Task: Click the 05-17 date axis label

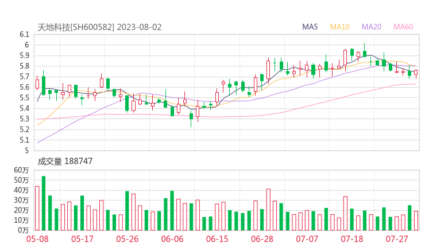Action: click(x=82, y=239)
